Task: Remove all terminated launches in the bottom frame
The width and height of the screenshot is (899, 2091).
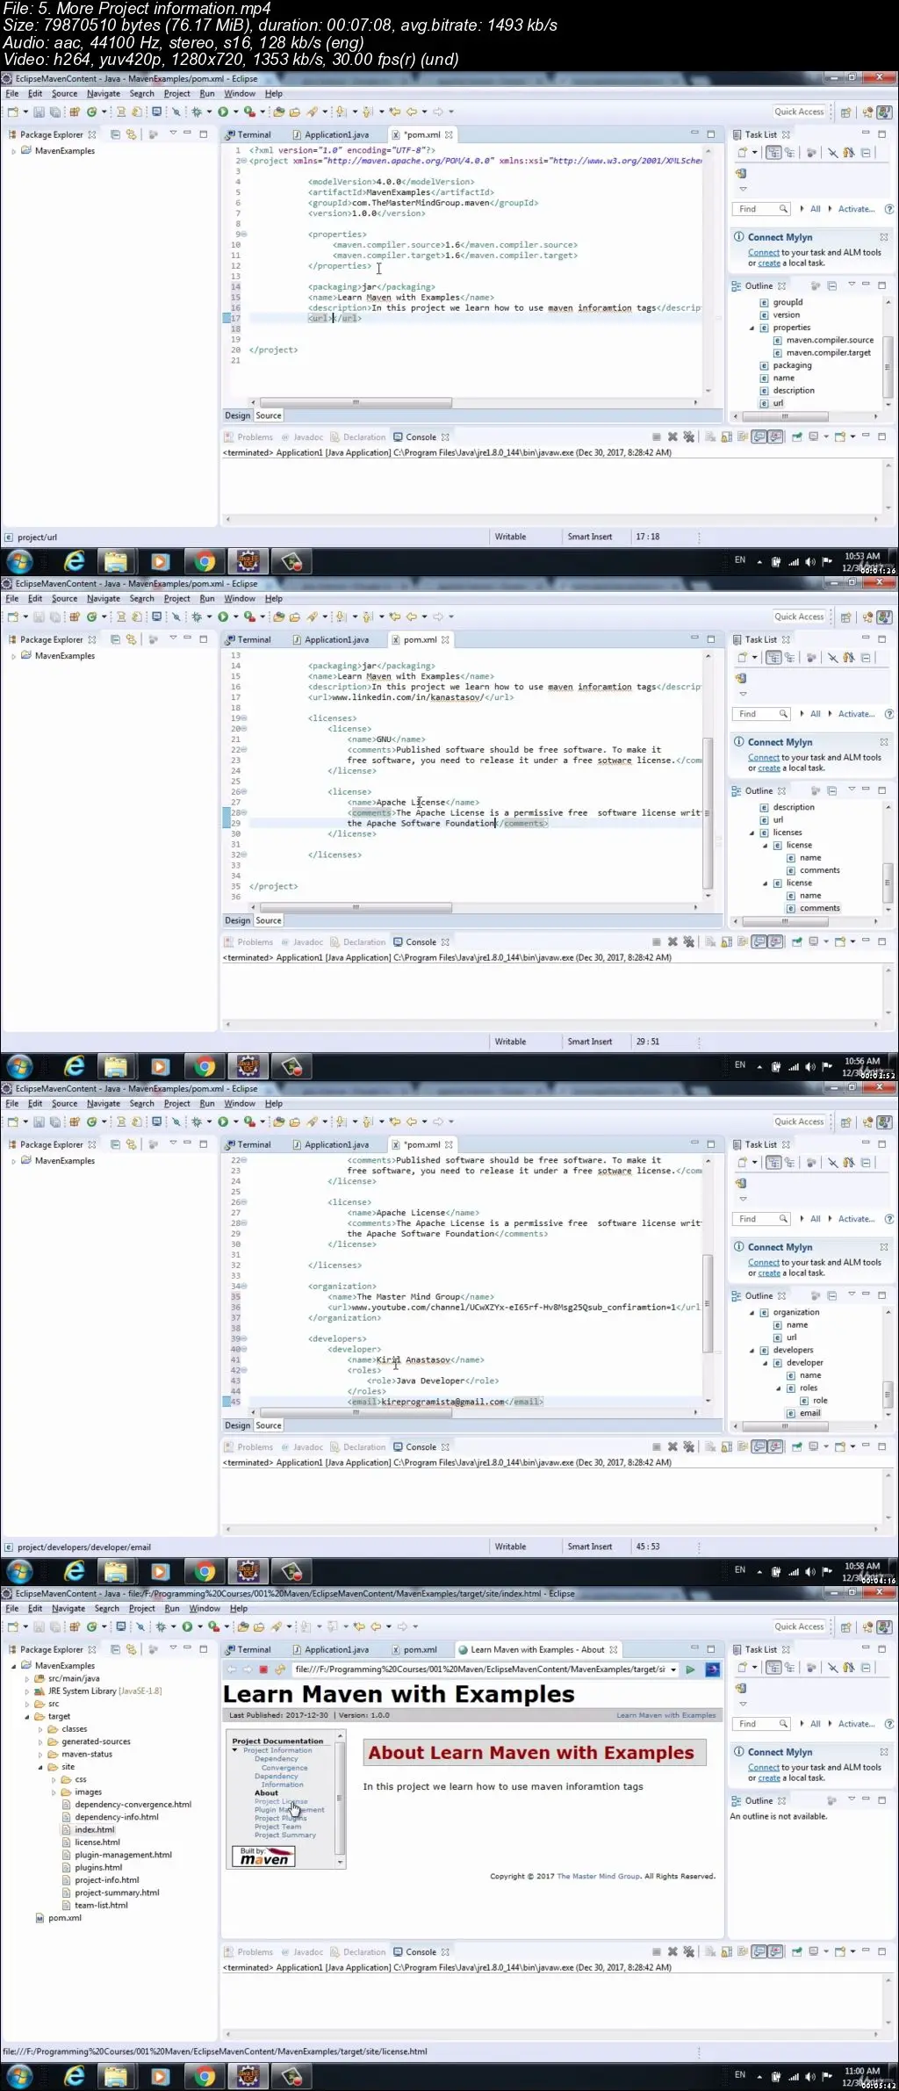Action: coord(688,1951)
